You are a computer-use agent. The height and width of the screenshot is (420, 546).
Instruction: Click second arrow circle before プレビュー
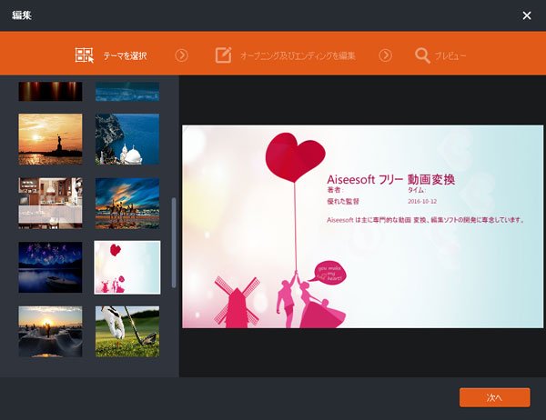click(x=385, y=55)
